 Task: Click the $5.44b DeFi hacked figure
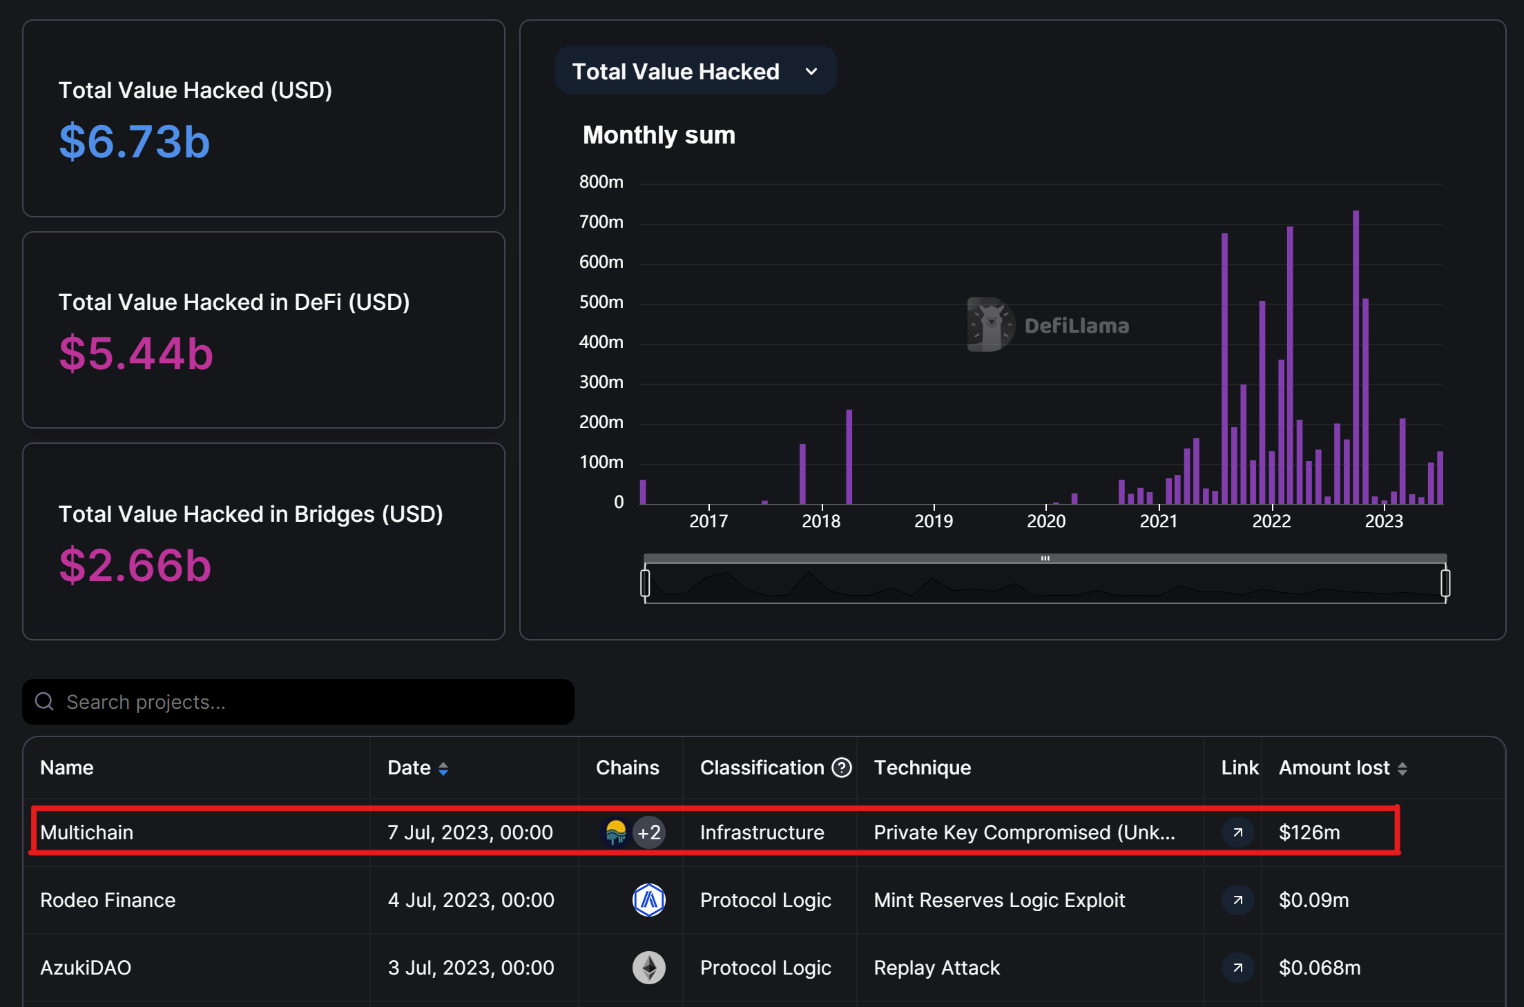[x=136, y=353]
